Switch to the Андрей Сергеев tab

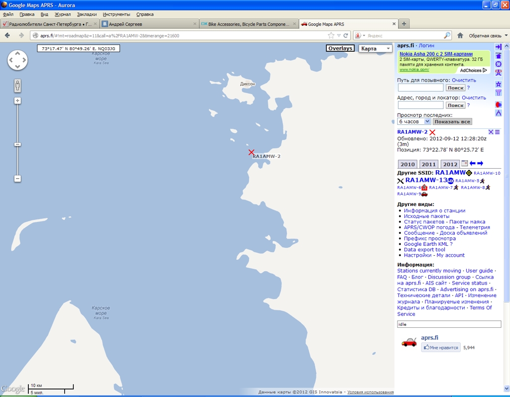coord(148,24)
